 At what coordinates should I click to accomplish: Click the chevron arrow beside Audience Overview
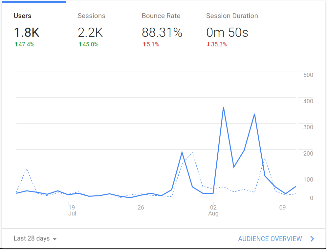coord(312,239)
